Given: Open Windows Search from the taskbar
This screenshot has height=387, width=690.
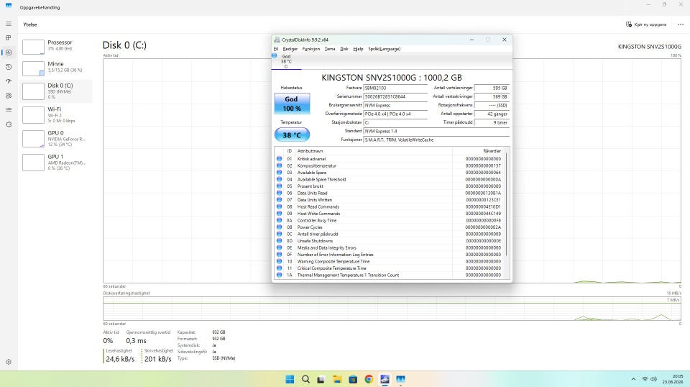Looking at the screenshot, I should 305,379.
